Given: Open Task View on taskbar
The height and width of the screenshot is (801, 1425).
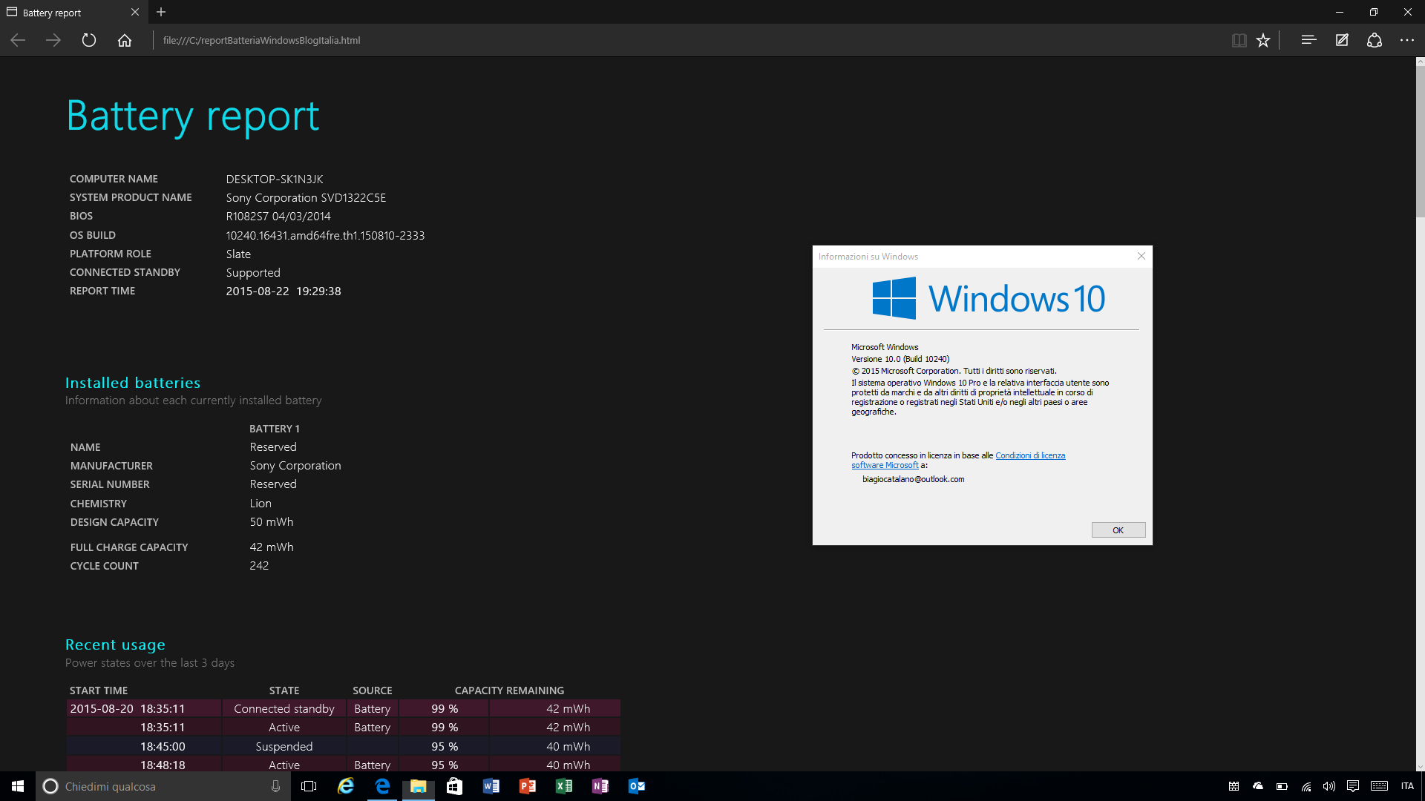Looking at the screenshot, I should click(309, 786).
